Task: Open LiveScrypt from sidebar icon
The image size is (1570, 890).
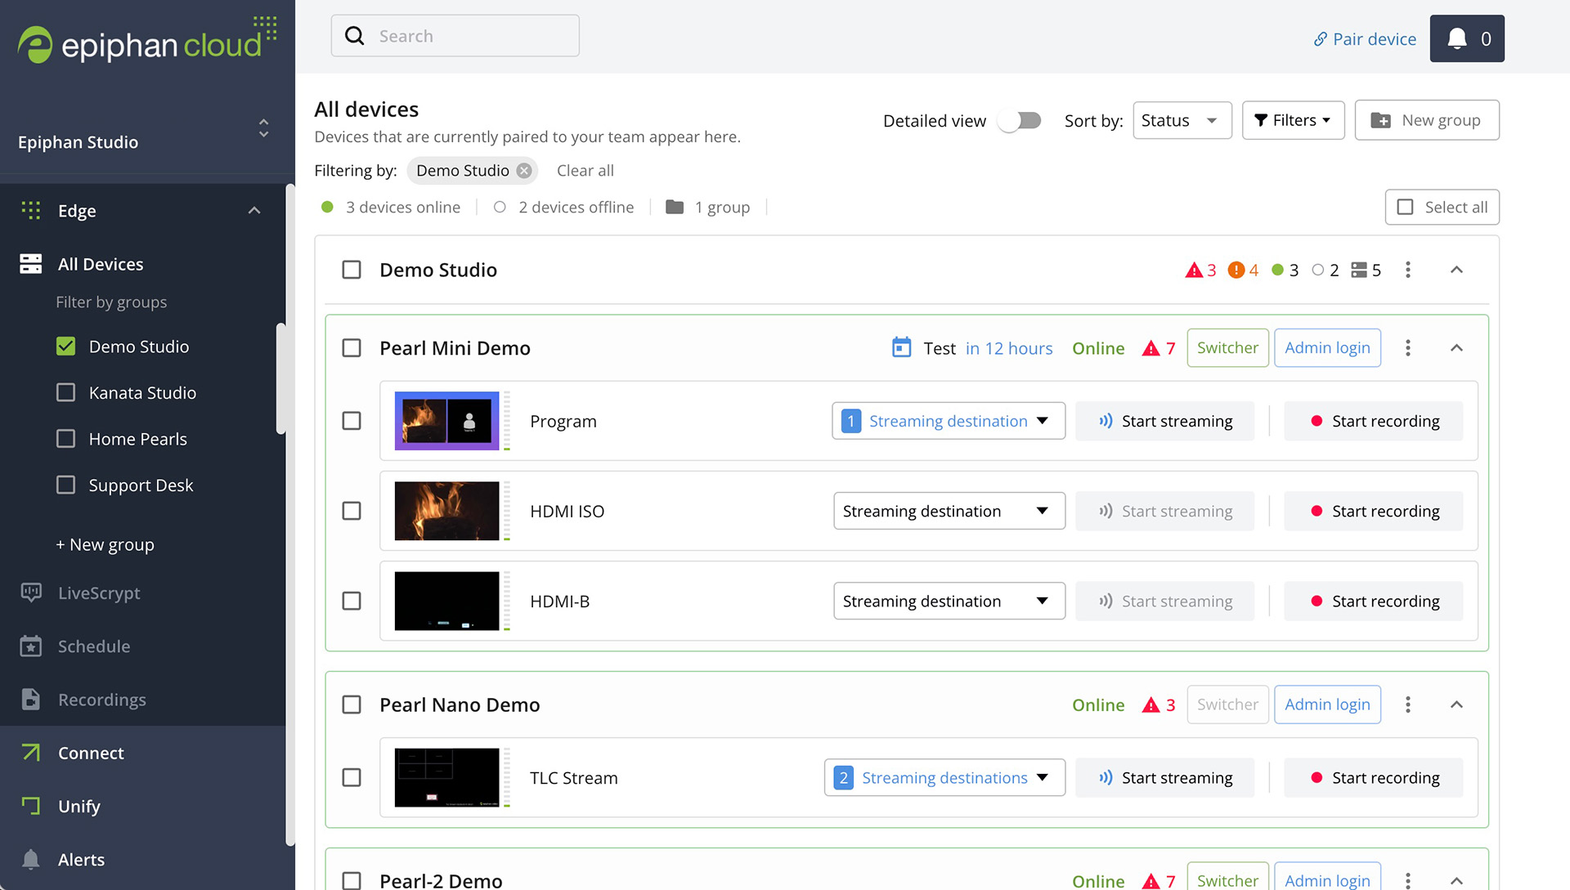Action: 31,593
